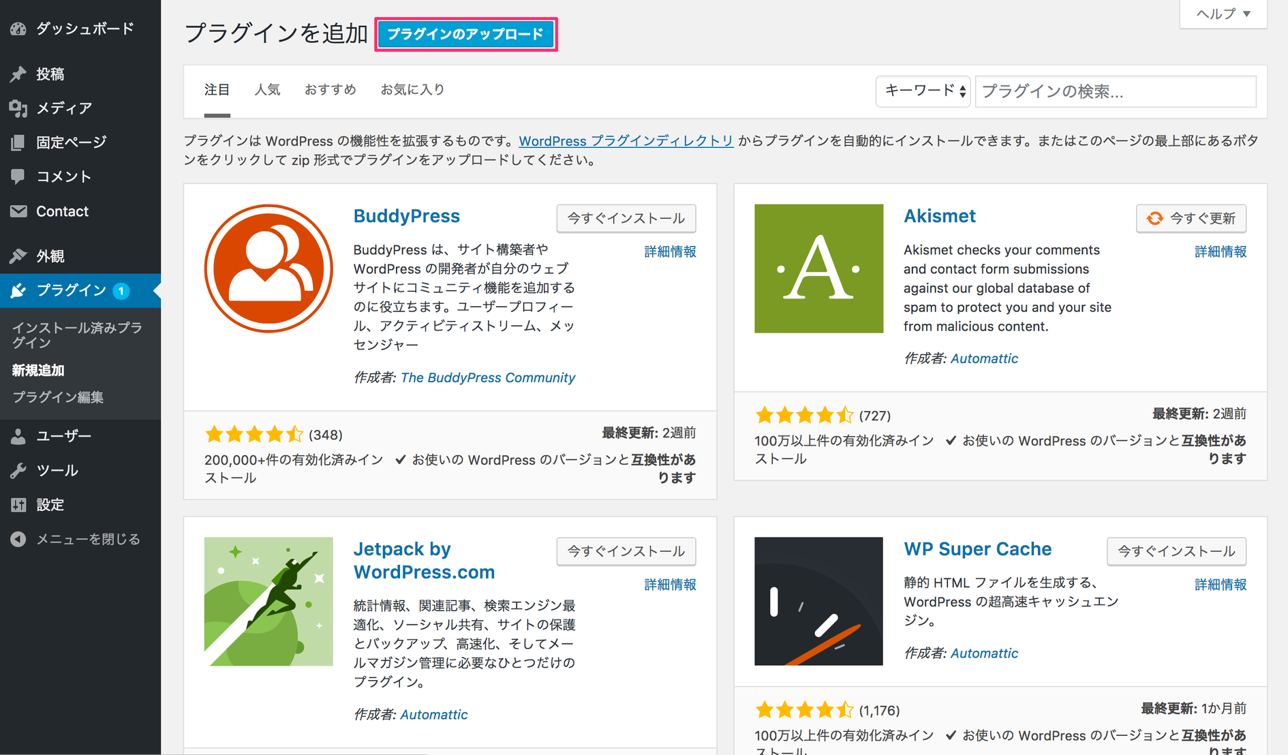Click BuddyPress '200,000+件の有効化済みインストール' text
The image size is (1288, 755).
point(294,468)
